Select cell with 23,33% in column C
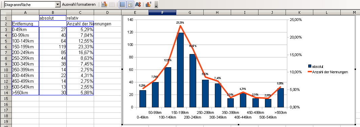This screenshot has height=127, width=360. coord(80,47)
